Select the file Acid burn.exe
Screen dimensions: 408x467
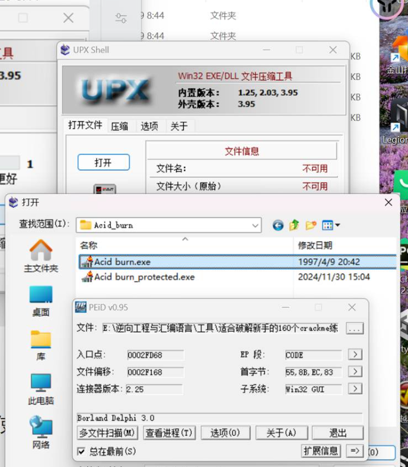(237, 262)
